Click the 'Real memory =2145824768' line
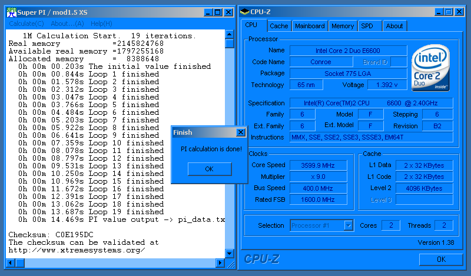Viewport: 471px width, 276px height. (x=86, y=44)
